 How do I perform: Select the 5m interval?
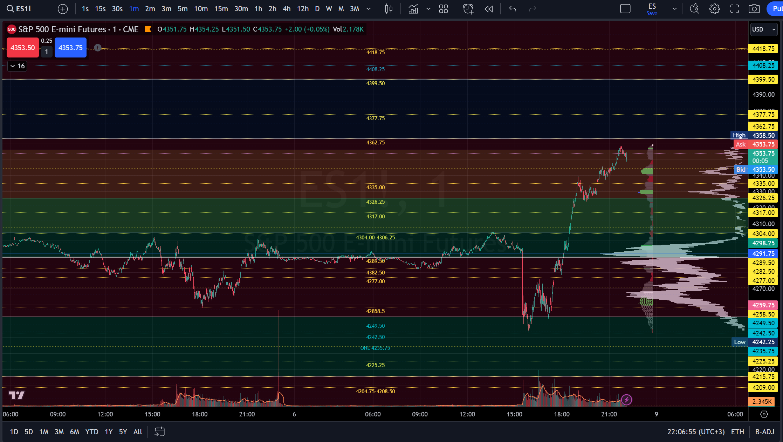click(183, 9)
